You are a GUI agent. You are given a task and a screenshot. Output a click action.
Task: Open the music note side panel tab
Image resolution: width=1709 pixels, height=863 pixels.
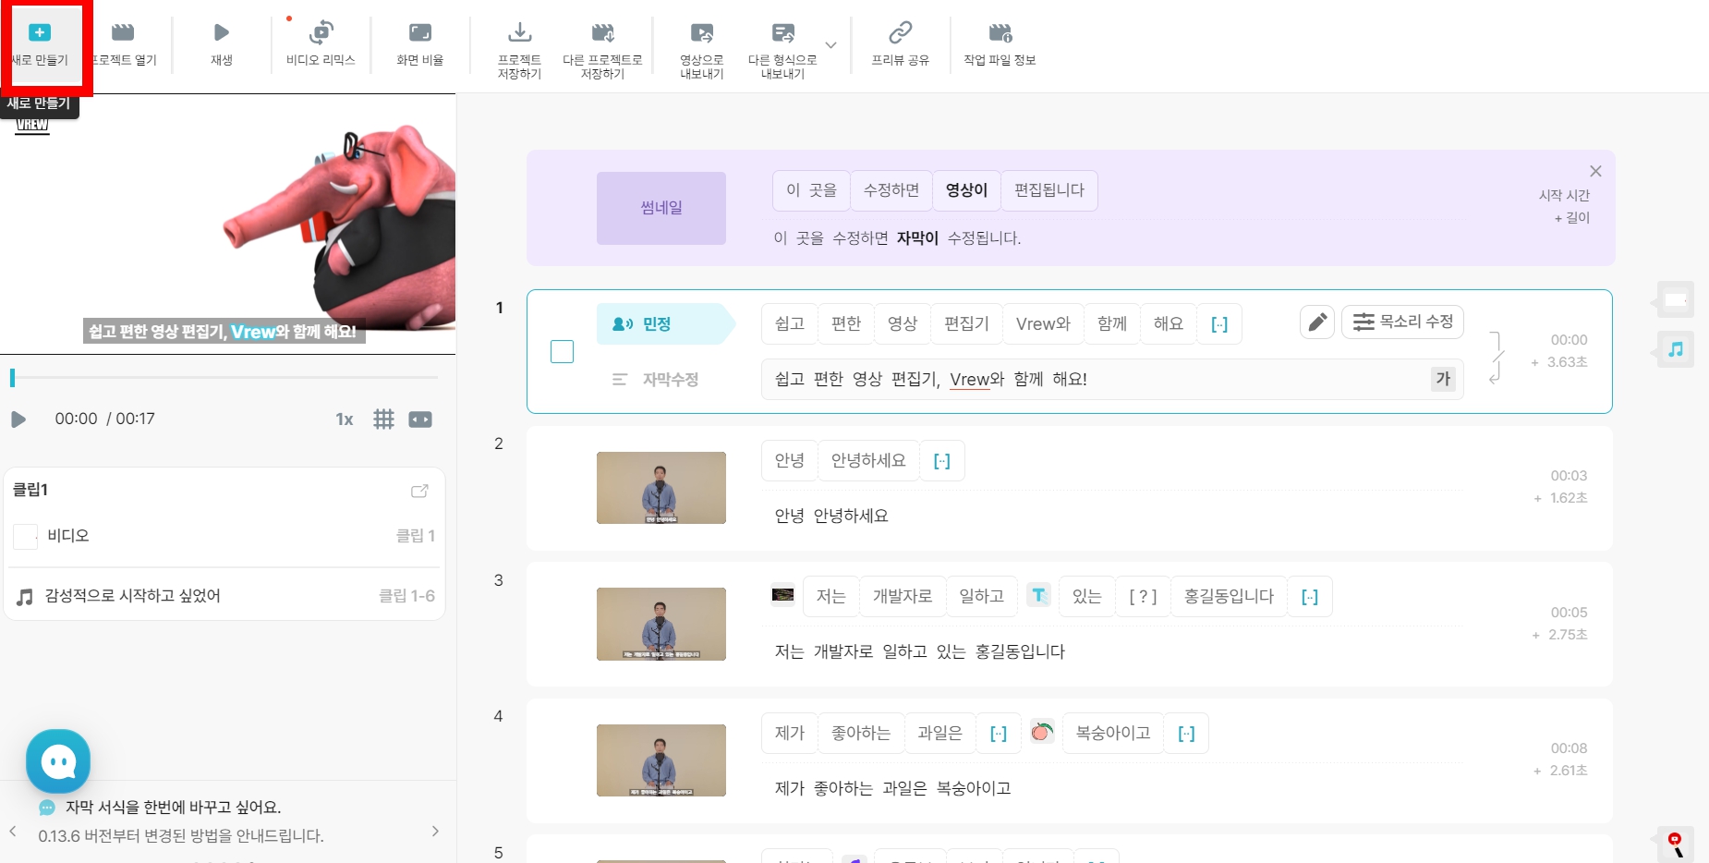coord(1675,349)
